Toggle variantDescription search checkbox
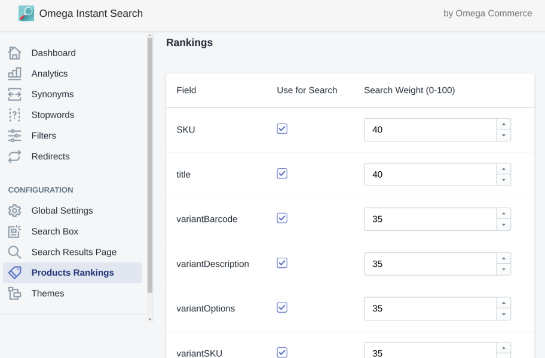The width and height of the screenshot is (545, 358). [282, 263]
